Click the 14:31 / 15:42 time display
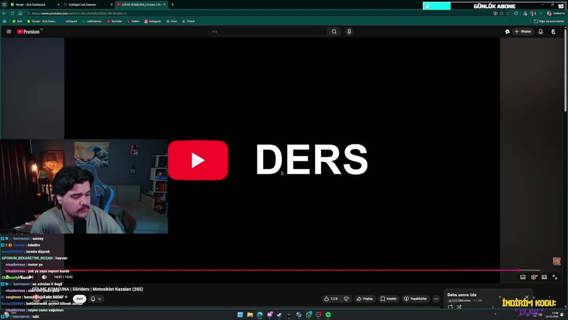The width and height of the screenshot is (568, 320). click(63, 277)
